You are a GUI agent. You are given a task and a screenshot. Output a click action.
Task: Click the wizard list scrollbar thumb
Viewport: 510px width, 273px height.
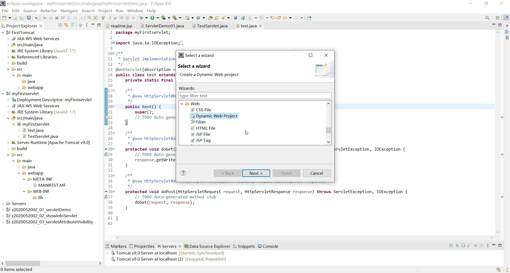(x=329, y=130)
